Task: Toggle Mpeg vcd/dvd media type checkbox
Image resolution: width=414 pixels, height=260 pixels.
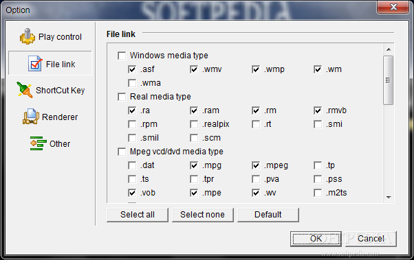Action: pos(122,152)
